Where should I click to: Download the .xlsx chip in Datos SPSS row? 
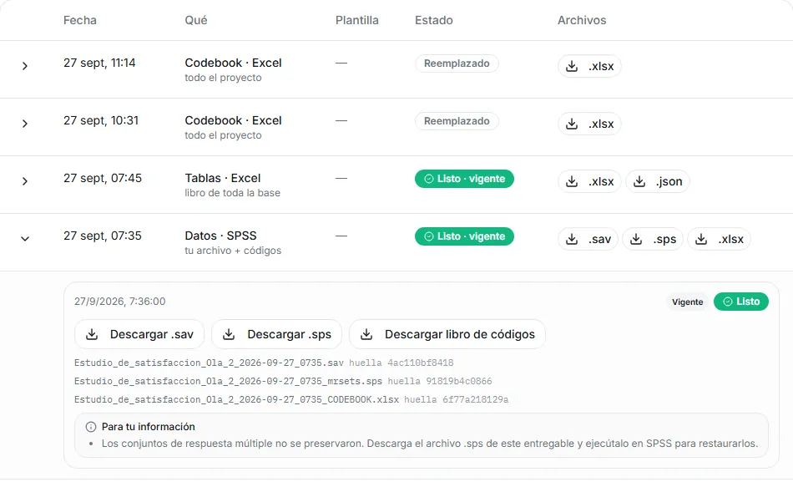point(720,240)
